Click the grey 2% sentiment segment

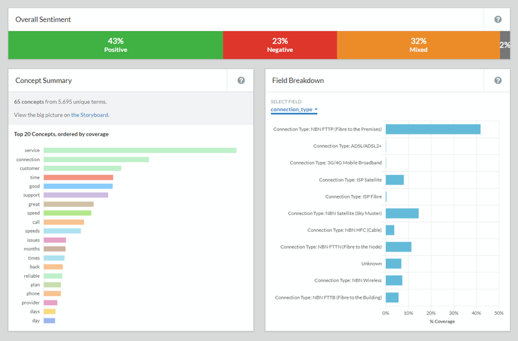click(505, 45)
